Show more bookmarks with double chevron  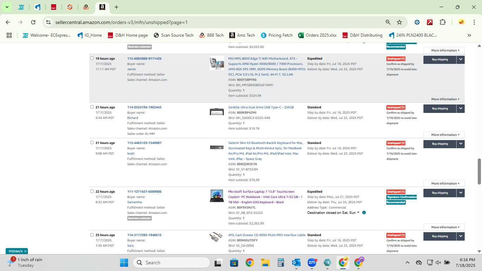pos(469,35)
